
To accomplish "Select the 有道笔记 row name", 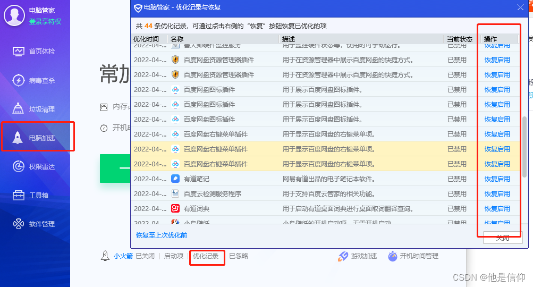I will (x=197, y=179).
